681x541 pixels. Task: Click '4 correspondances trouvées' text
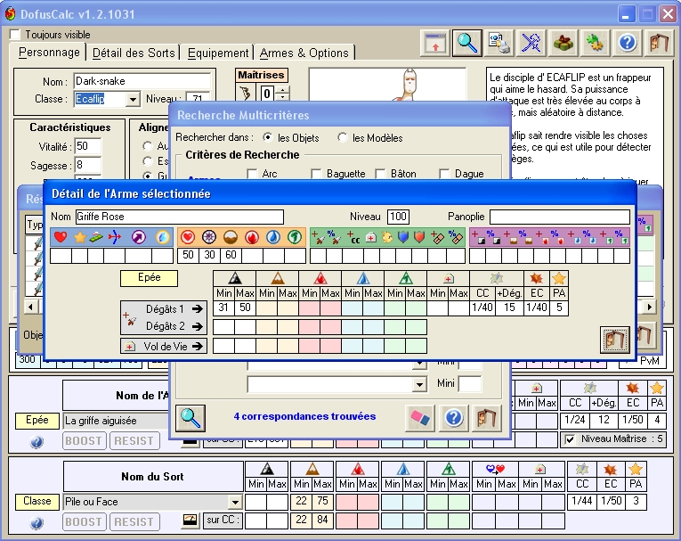coord(304,416)
